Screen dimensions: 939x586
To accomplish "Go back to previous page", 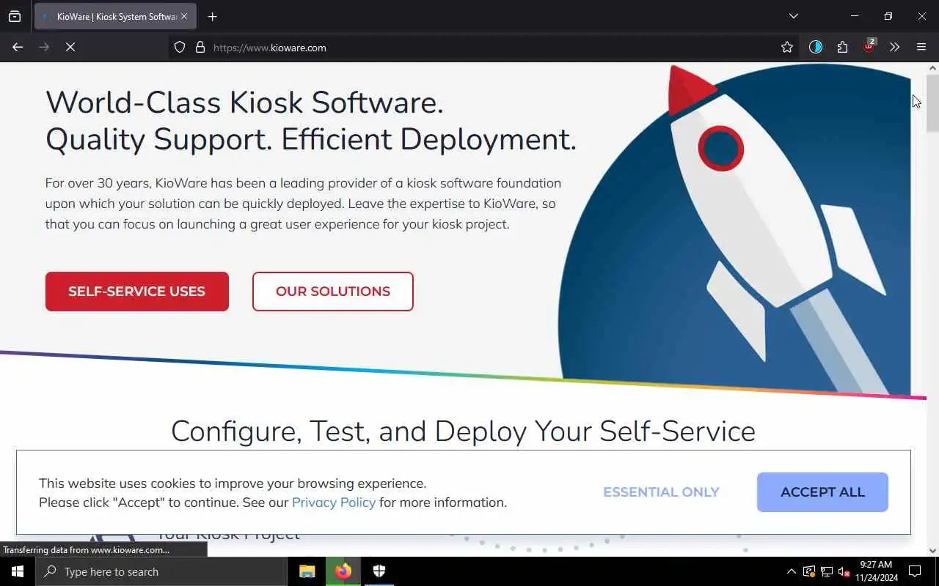I will pyautogui.click(x=18, y=47).
